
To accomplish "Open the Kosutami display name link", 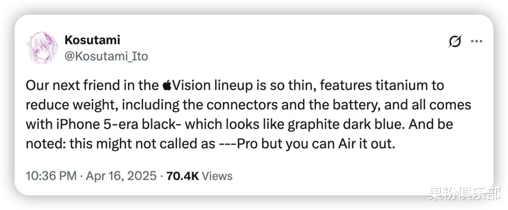I will coord(93,40).
